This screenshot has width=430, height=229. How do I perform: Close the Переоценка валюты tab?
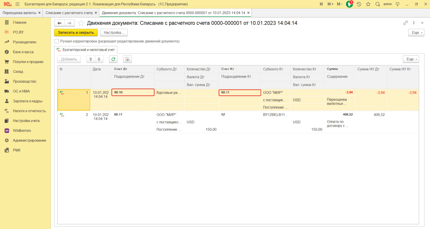pos(39,13)
